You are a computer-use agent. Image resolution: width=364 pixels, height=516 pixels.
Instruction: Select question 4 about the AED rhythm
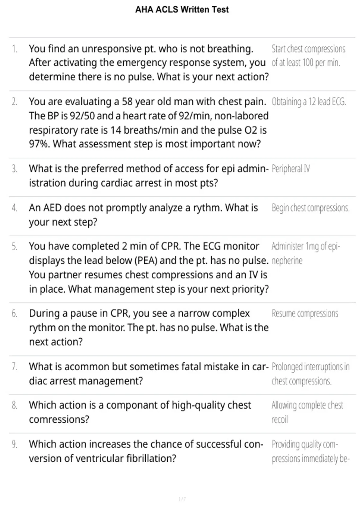pos(143,215)
